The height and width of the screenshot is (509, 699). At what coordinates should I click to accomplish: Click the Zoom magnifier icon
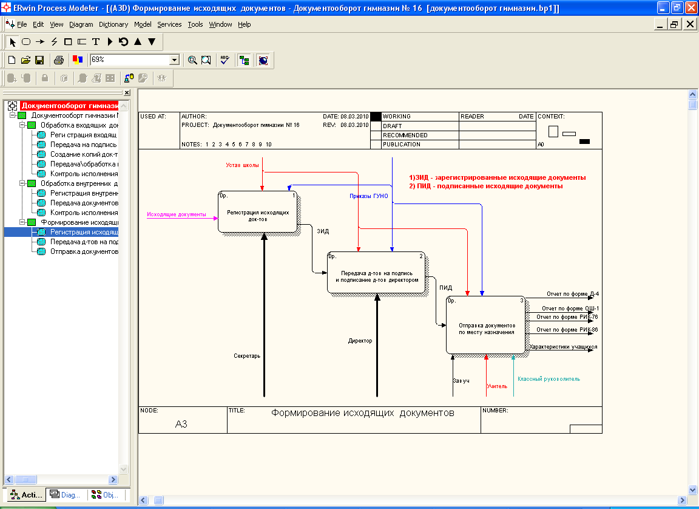click(192, 60)
